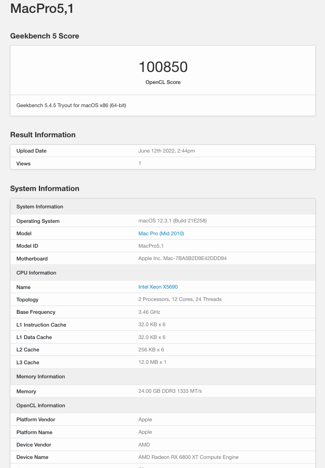
Task: Click the Platform Name row label
Action: [34, 432]
